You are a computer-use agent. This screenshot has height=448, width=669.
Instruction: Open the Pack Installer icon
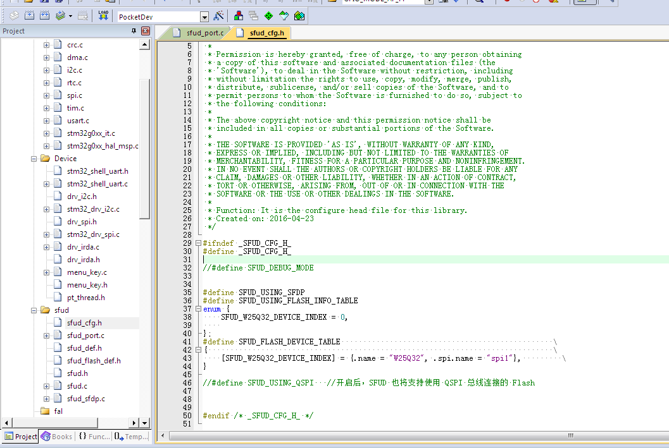coord(299,16)
